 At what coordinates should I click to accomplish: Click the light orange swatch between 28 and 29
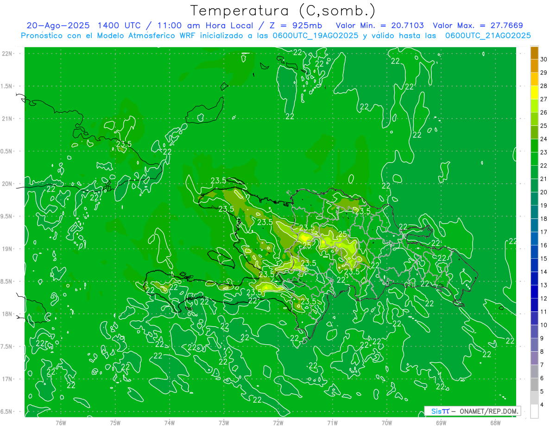(534, 79)
